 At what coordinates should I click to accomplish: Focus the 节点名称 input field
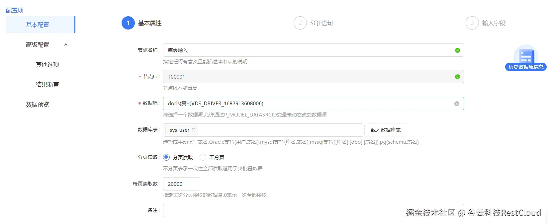click(313, 50)
